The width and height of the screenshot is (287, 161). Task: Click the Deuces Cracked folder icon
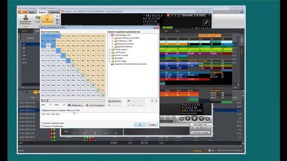tap(113, 55)
